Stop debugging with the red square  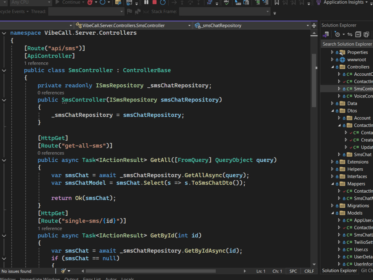pos(154,2)
